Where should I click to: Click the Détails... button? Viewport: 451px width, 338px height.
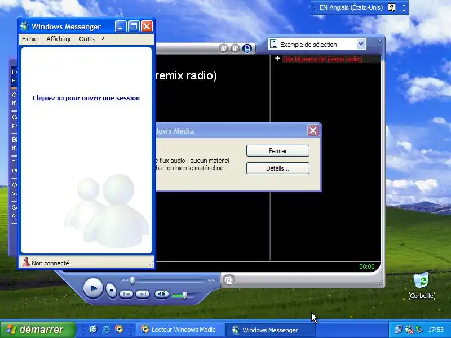(277, 168)
